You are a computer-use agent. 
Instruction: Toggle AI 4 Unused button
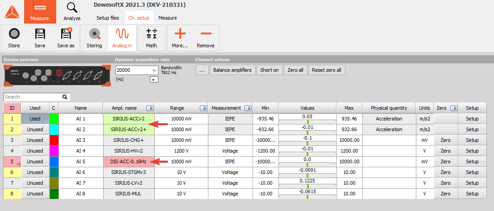pos(35,151)
